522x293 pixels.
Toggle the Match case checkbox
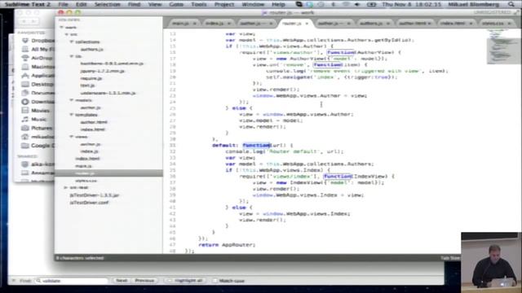215,281
